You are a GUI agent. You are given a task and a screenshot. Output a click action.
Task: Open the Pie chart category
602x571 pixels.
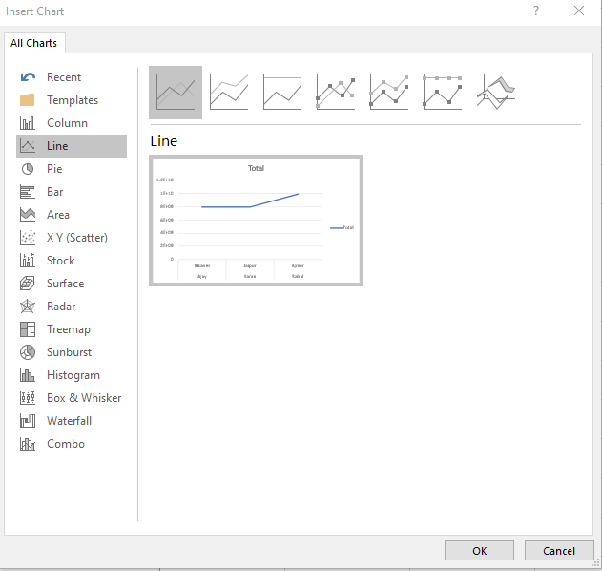[54, 169]
